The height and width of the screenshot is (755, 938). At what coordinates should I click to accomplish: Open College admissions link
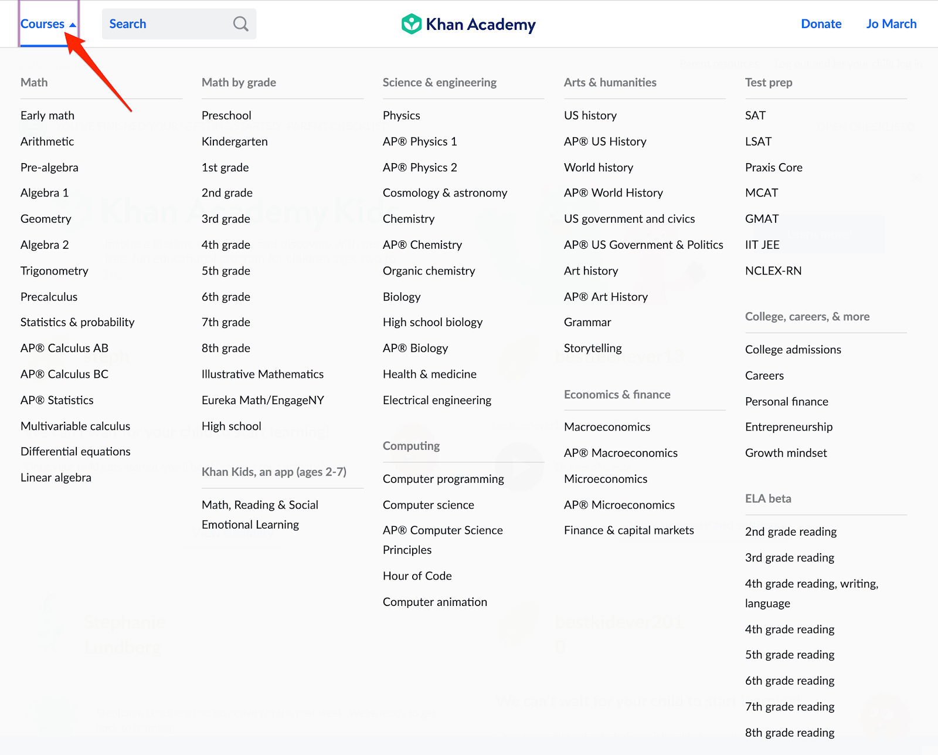point(793,350)
